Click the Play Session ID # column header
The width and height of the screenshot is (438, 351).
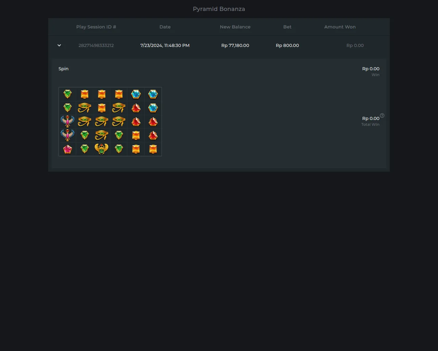(96, 27)
